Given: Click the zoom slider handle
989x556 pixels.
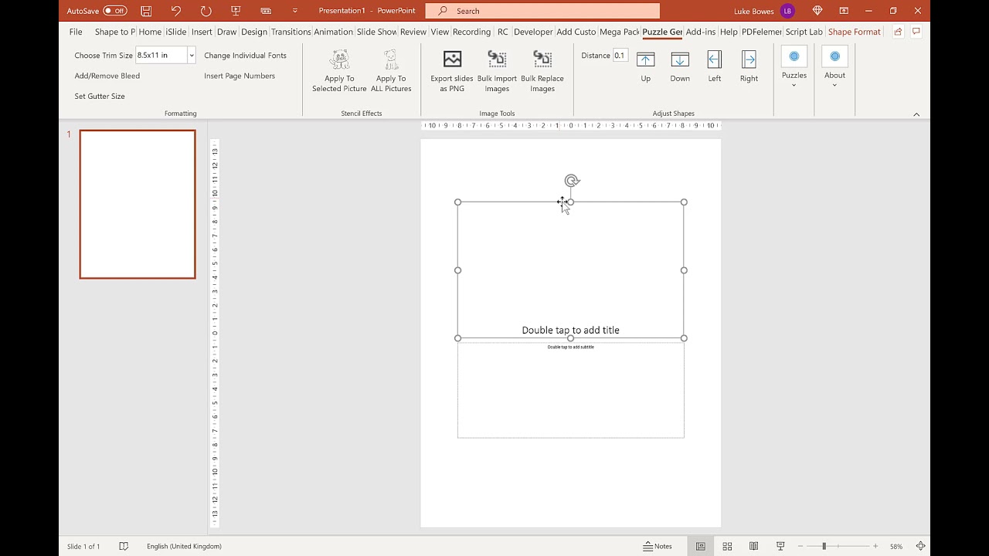Looking at the screenshot, I should 824,546.
